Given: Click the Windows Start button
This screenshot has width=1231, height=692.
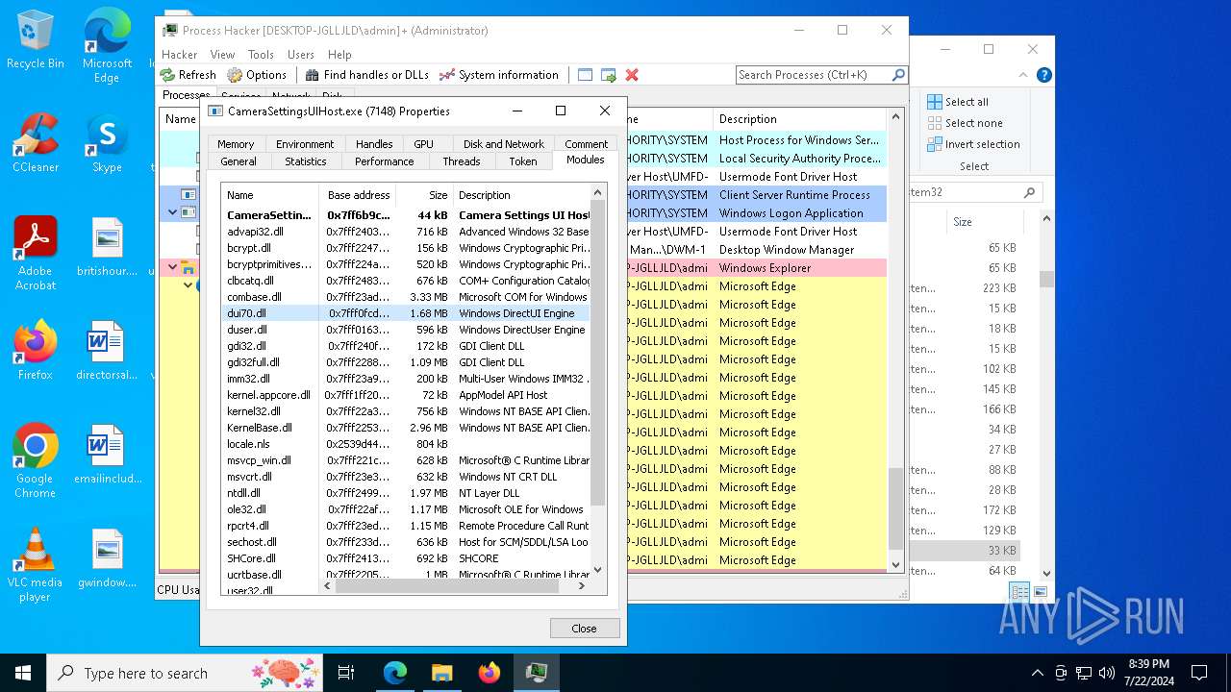Looking at the screenshot, I should [x=23, y=673].
